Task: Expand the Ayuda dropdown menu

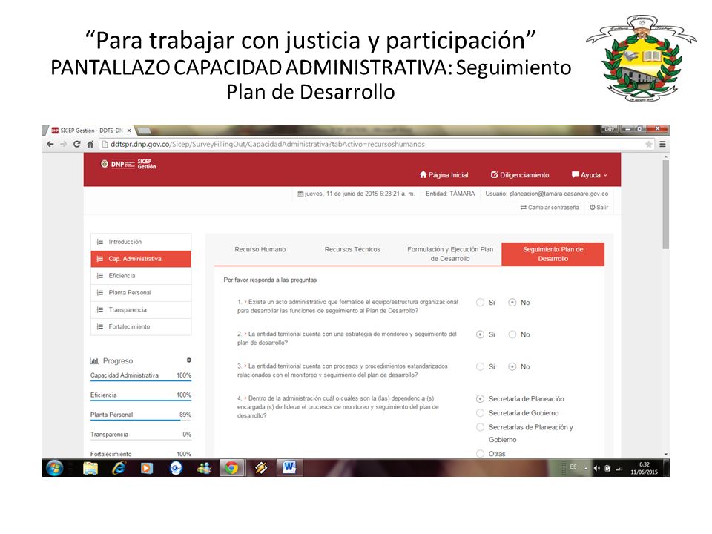Action: (590, 175)
